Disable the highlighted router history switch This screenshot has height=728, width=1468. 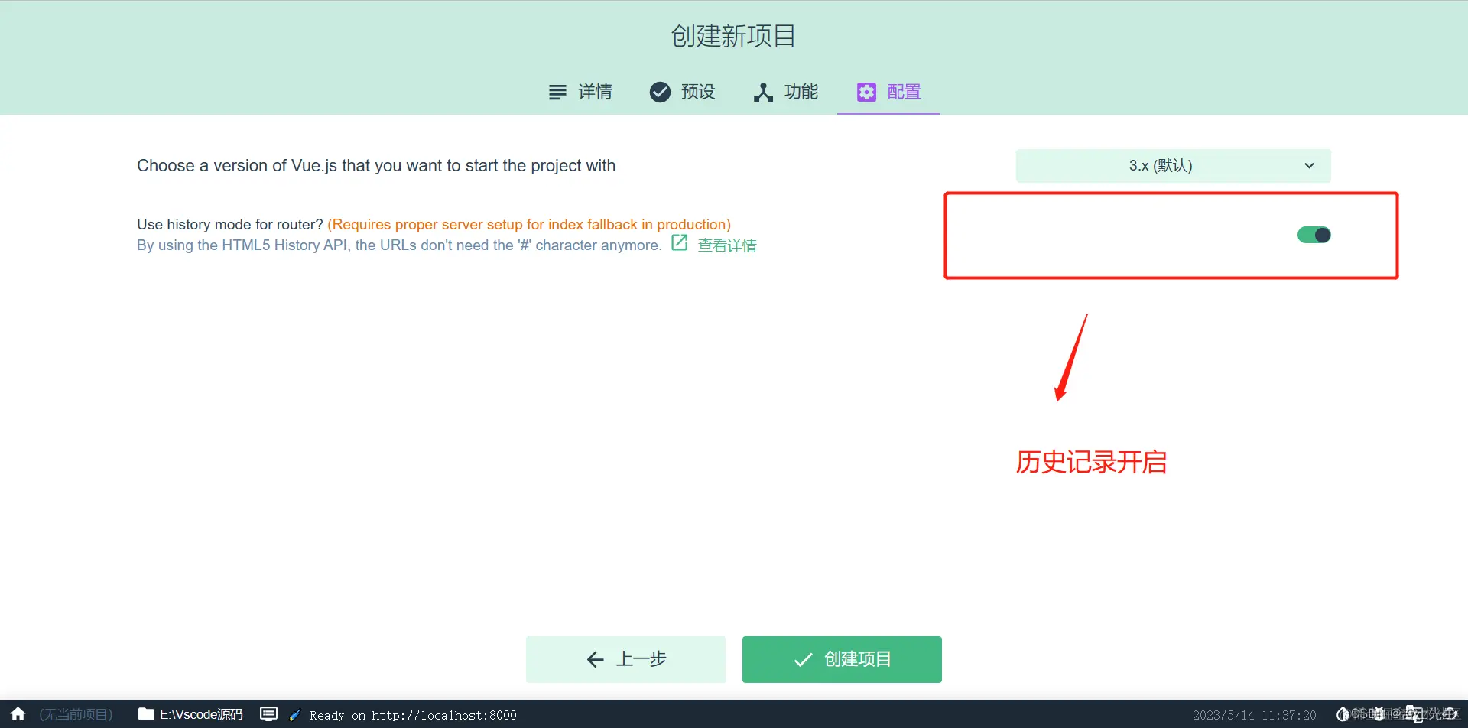1313,235
